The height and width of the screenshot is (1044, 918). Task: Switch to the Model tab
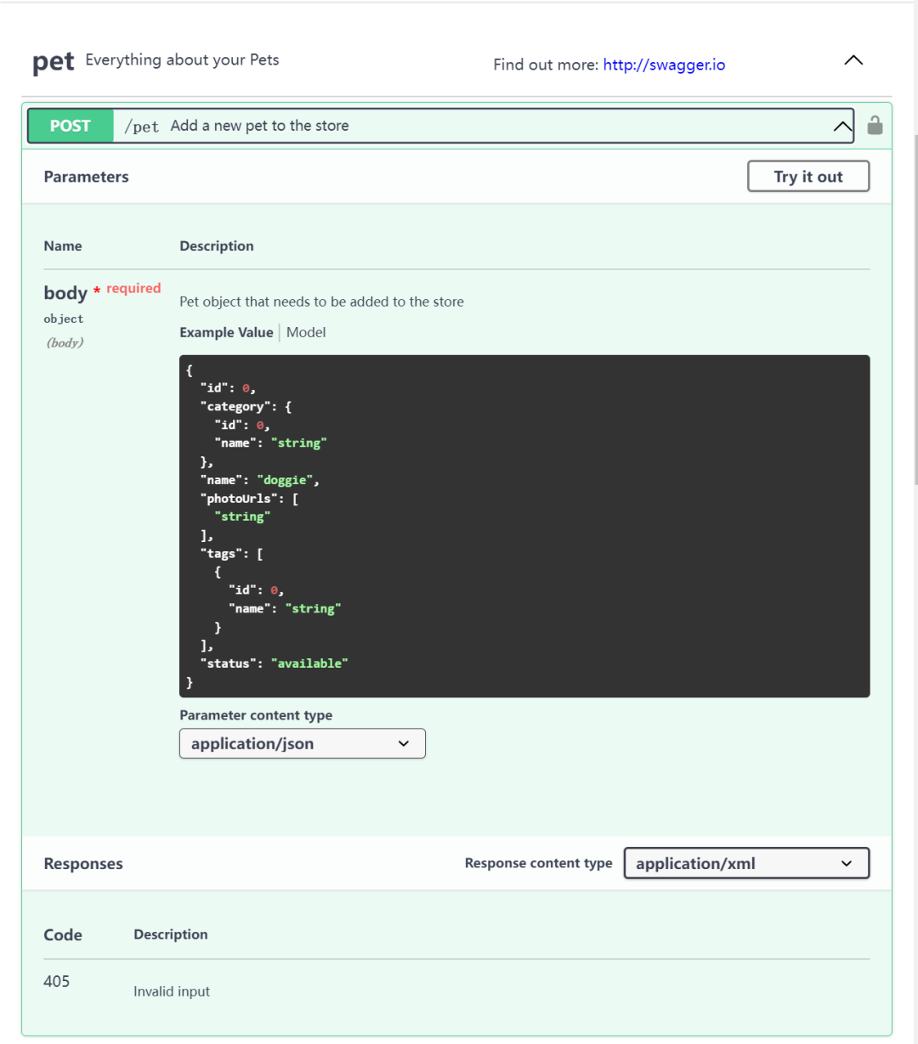coord(306,332)
